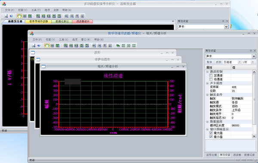Click the empty description box below the property grid
The image size is (258, 163).
pos(230,145)
